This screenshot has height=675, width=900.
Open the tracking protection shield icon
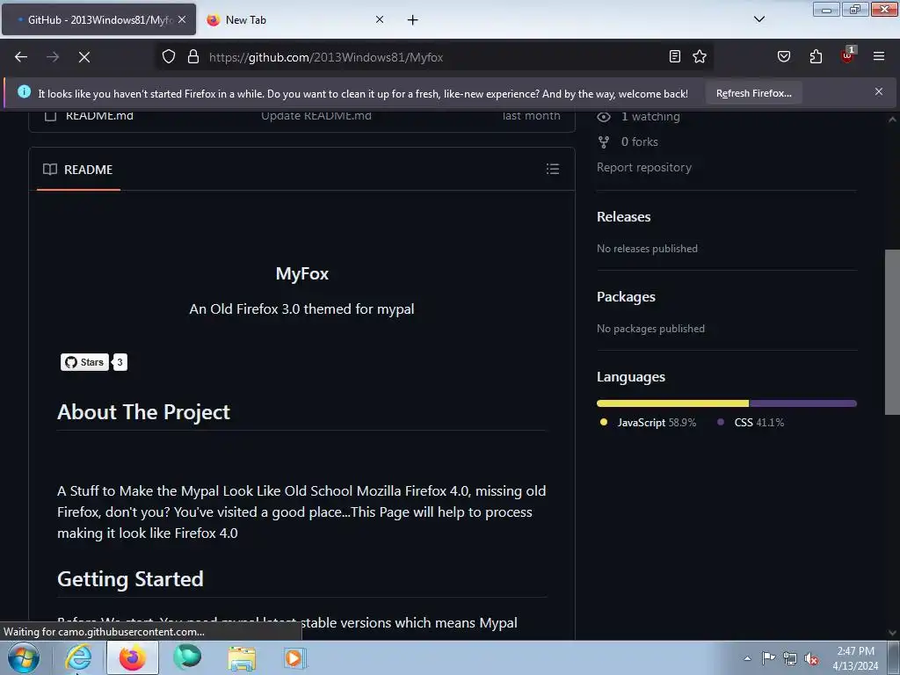point(168,57)
